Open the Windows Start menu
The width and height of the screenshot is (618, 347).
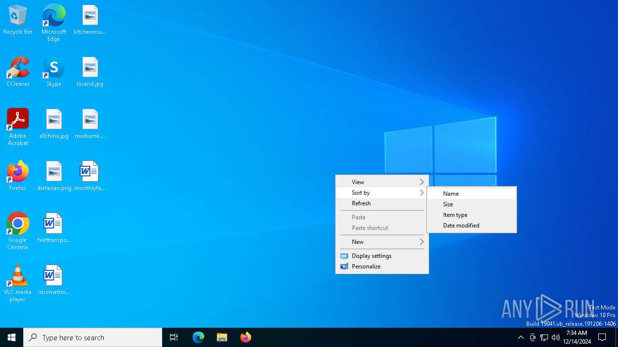(x=12, y=337)
